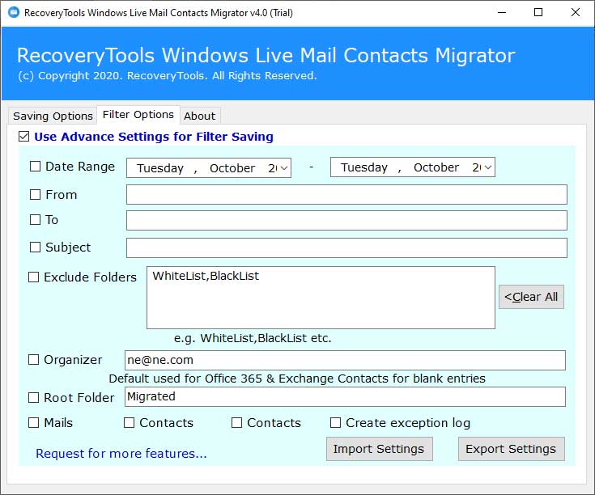This screenshot has height=495, width=595.
Task: Enable the Date Range filter checkbox
Action: pyautogui.click(x=36, y=167)
